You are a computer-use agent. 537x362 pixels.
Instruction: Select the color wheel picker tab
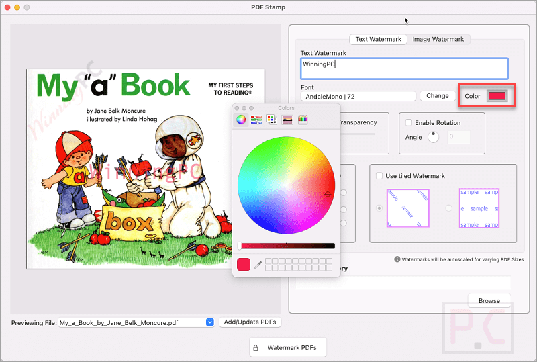click(241, 120)
